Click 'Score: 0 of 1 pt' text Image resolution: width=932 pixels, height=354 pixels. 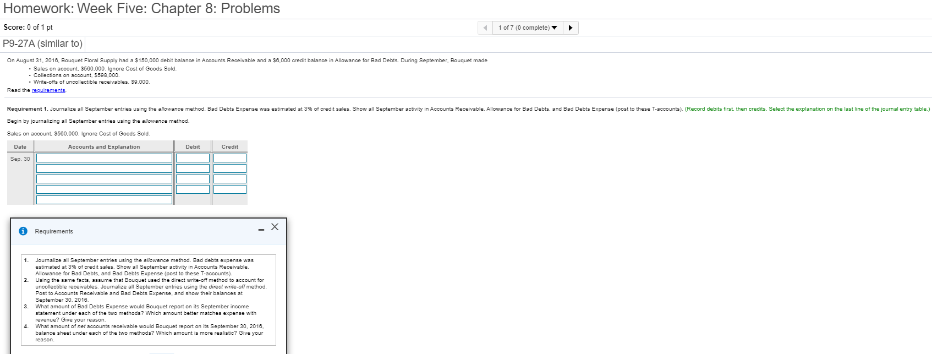[28, 28]
